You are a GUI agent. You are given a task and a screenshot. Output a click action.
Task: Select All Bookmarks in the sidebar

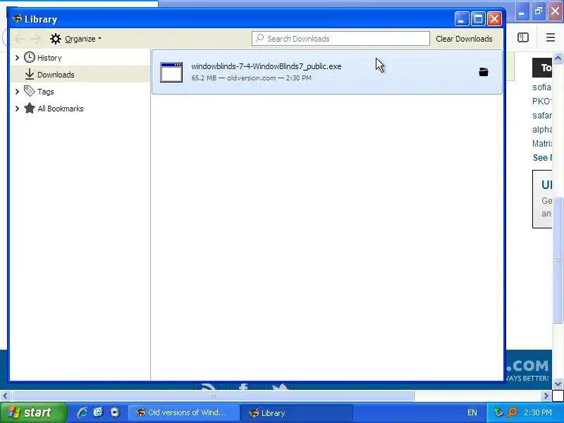[61, 109]
